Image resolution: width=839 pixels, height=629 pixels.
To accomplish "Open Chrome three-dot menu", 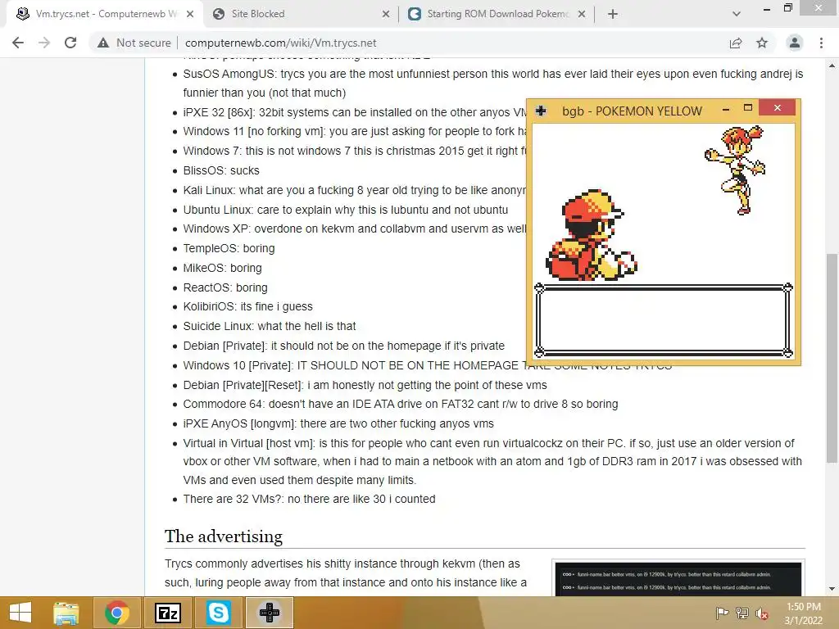I will coord(821,43).
